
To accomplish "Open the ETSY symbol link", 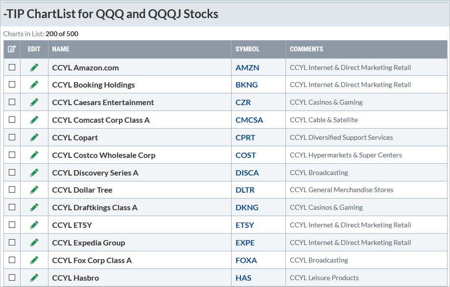I will pyautogui.click(x=245, y=225).
